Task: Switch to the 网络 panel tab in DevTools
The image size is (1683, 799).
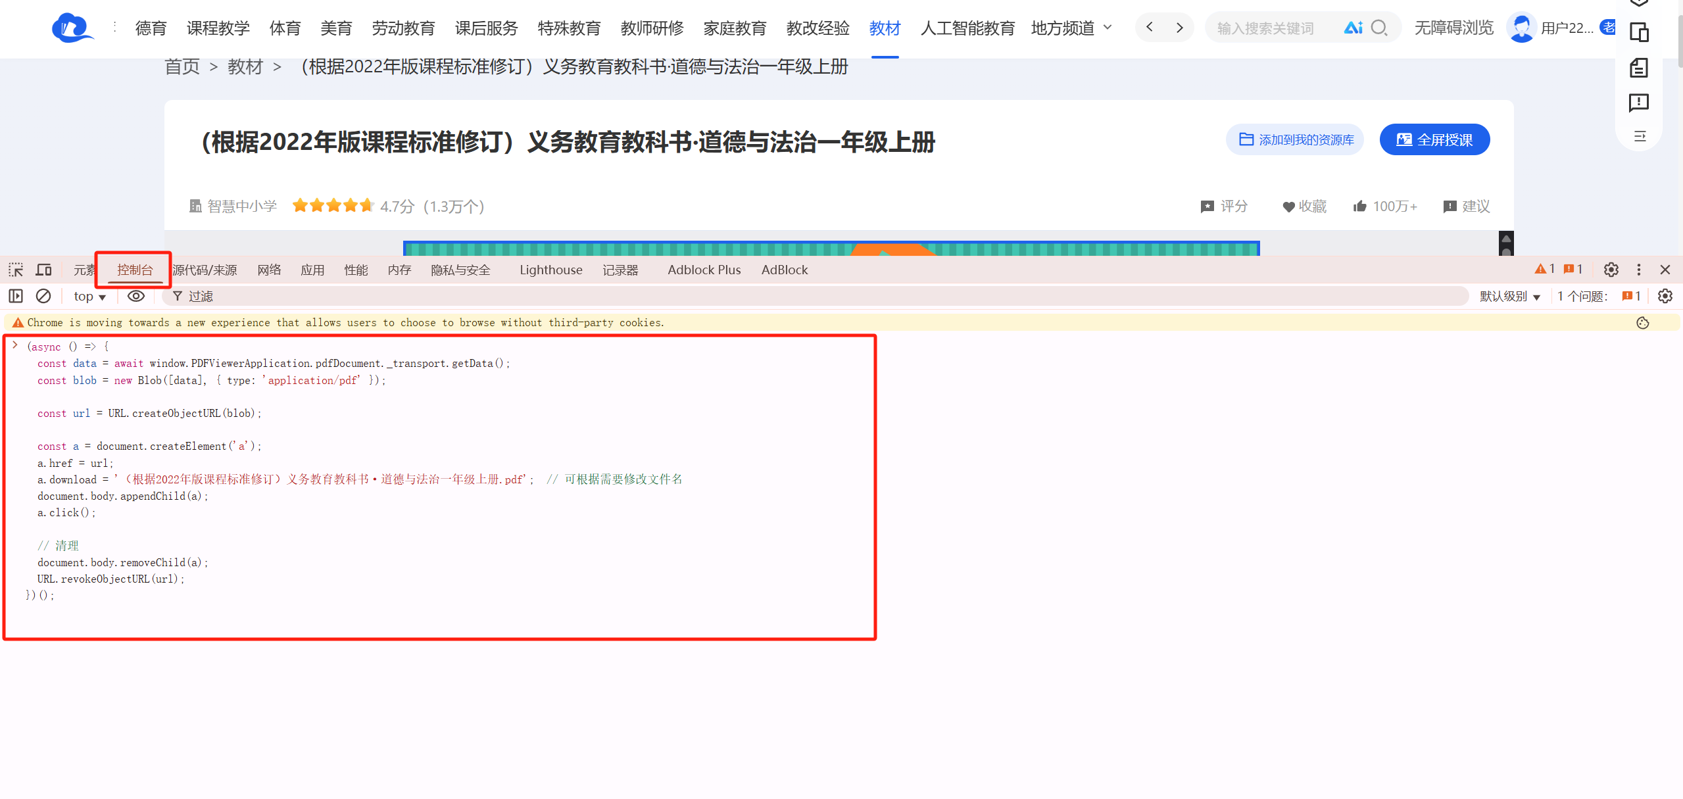Action: point(268,270)
